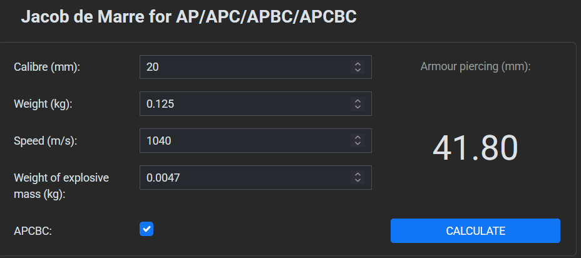The width and height of the screenshot is (581, 258).
Task: Increase the Weight value with up arrow
Action: (357, 101)
